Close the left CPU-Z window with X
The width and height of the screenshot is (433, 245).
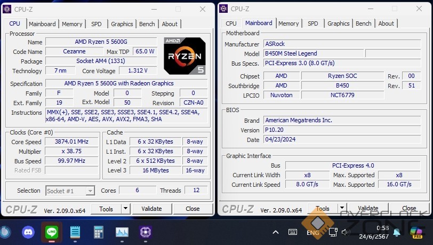pyautogui.click(x=203, y=9)
